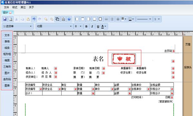The width and height of the screenshot is (193, 116).
Task: Open the 文件 menu
Action: pos(6,7)
